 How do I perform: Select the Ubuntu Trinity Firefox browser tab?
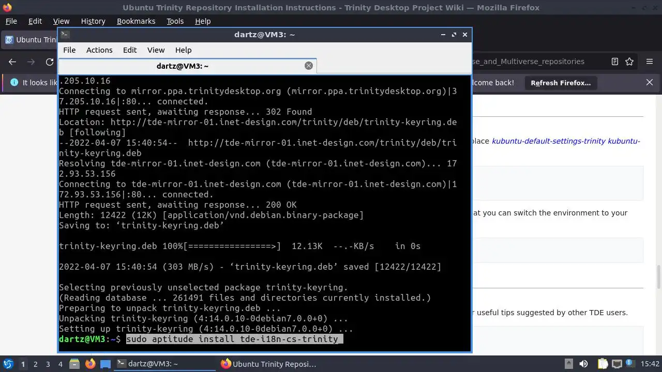click(x=30, y=40)
